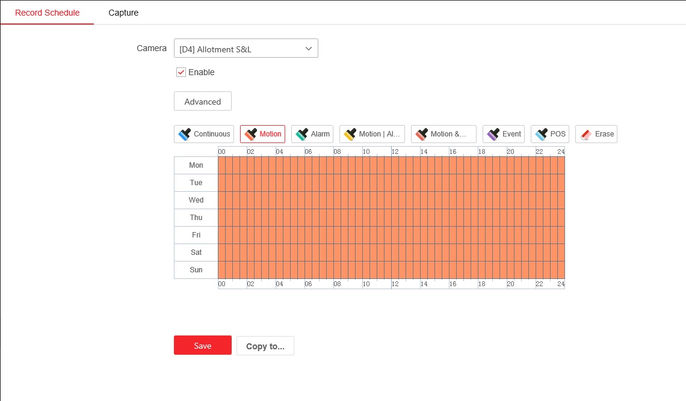Expand camera list using chevron arrow
The image size is (686, 401).
pos(309,49)
